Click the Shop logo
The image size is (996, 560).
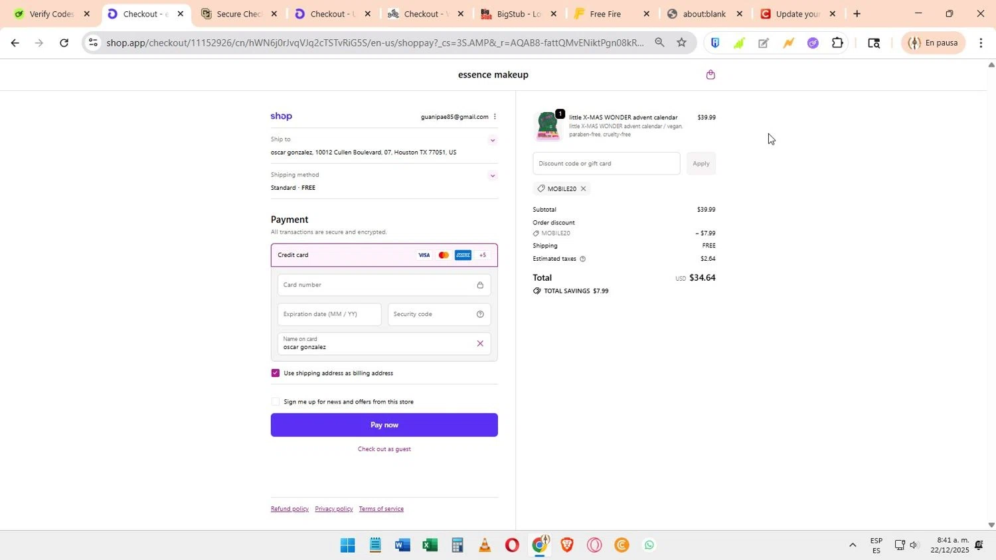point(282,116)
